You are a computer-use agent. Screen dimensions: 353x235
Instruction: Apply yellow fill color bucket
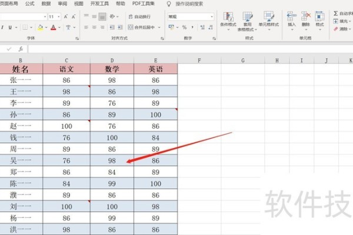click(40, 28)
